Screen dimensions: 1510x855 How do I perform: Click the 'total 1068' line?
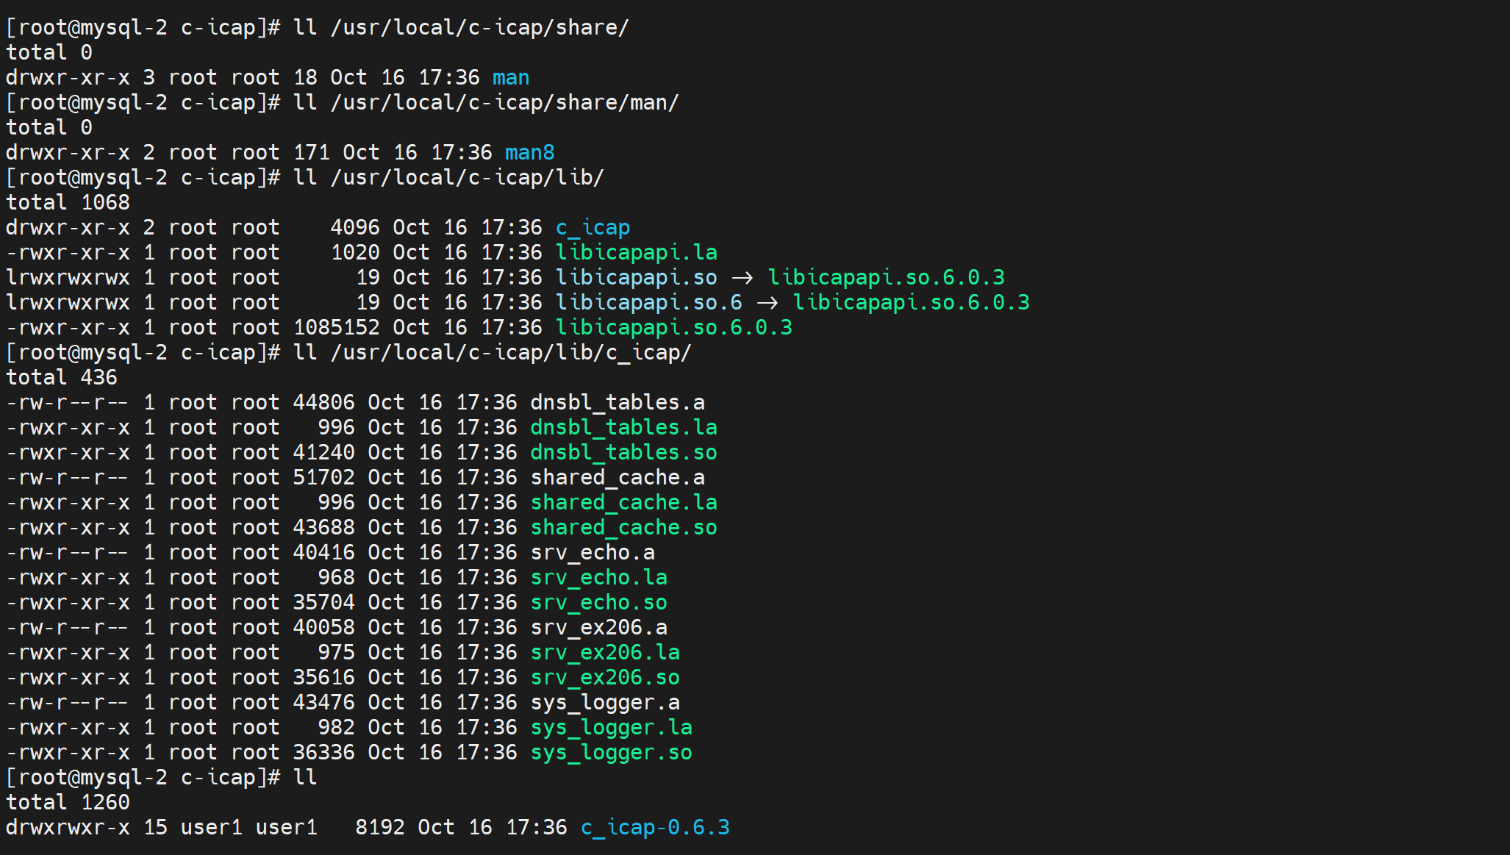click(68, 202)
